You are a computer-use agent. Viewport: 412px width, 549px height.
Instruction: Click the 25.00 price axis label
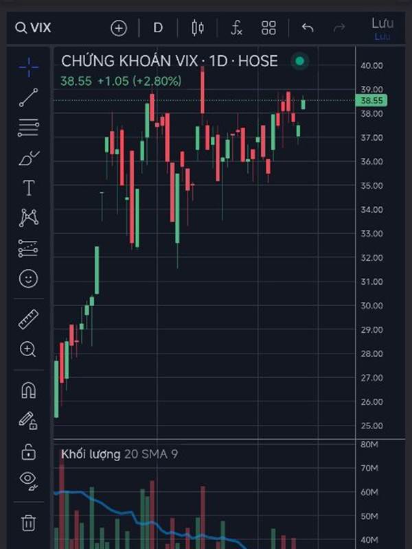(x=371, y=425)
